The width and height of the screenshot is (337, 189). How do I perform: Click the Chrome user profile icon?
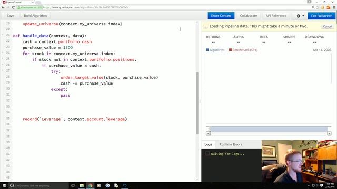point(309,2)
